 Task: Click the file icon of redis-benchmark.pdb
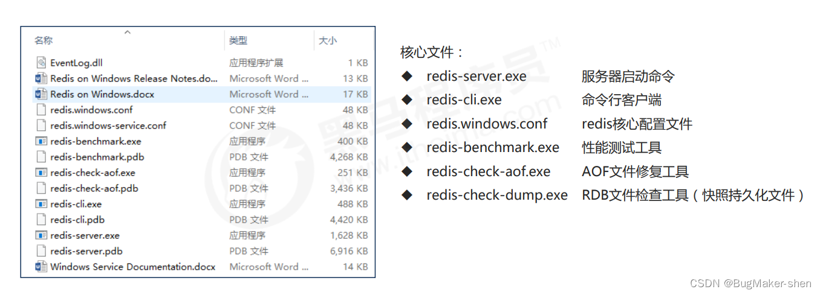point(41,157)
